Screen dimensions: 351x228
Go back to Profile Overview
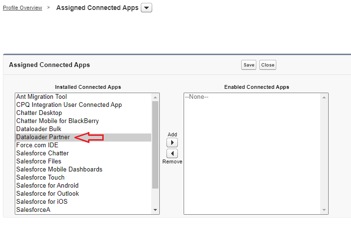click(22, 8)
